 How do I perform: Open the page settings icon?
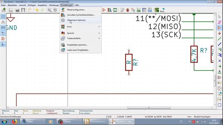[10, 10]
